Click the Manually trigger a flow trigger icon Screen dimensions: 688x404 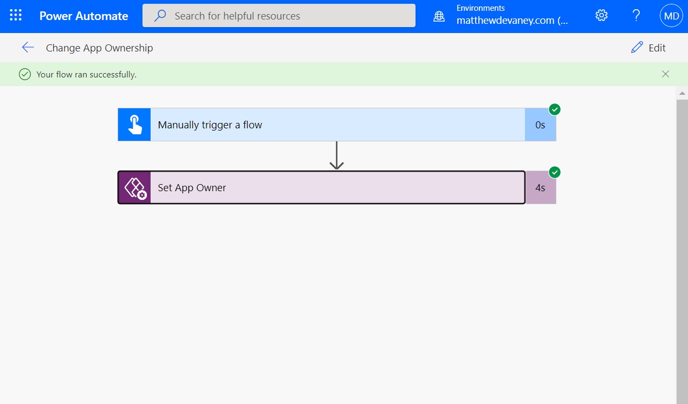point(134,124)
